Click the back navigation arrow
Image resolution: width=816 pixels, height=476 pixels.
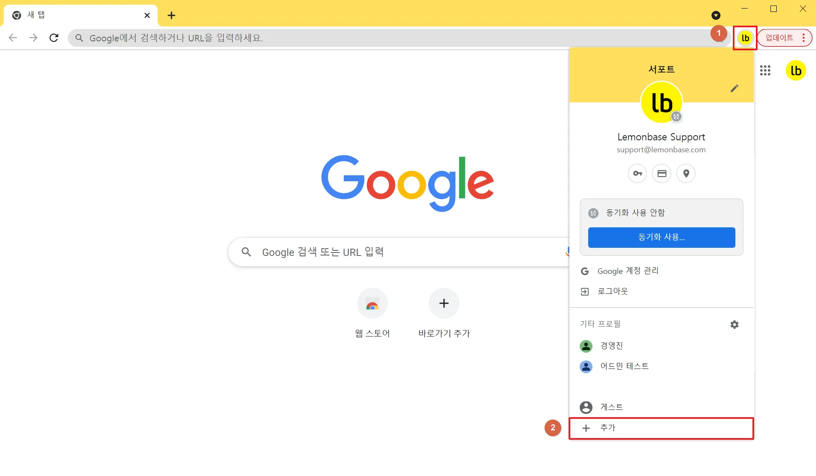(x=13, y=38)
